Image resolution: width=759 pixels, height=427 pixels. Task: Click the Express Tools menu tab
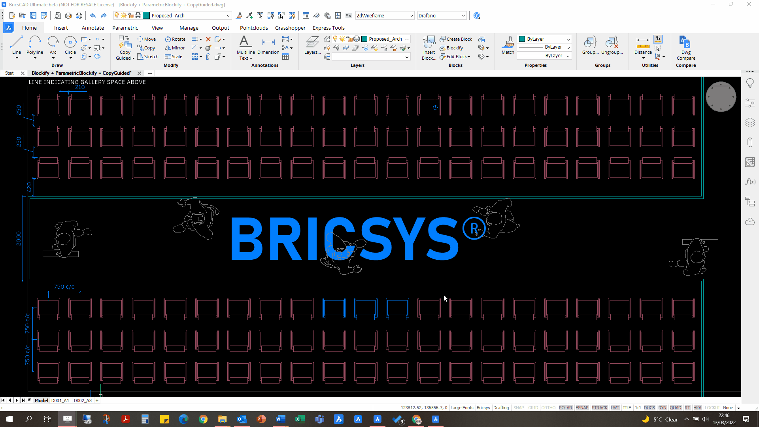[329, 28]
